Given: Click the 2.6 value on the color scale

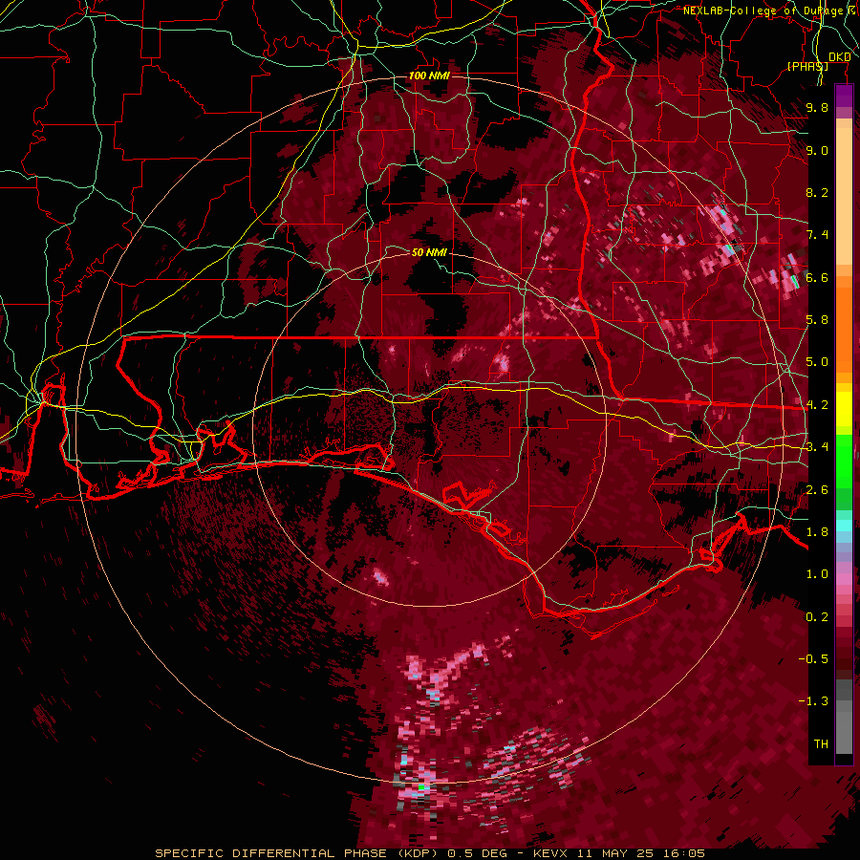Looking at the screenshot, I should (817, 490).
